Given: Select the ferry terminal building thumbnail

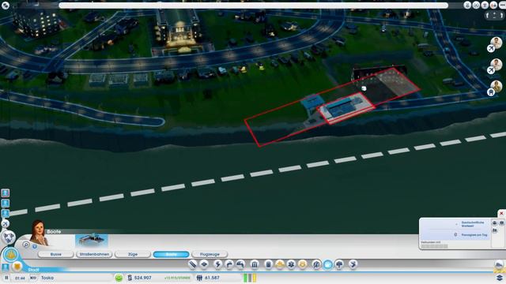Looking at the screenshot, I should click(x=92, y=241).
